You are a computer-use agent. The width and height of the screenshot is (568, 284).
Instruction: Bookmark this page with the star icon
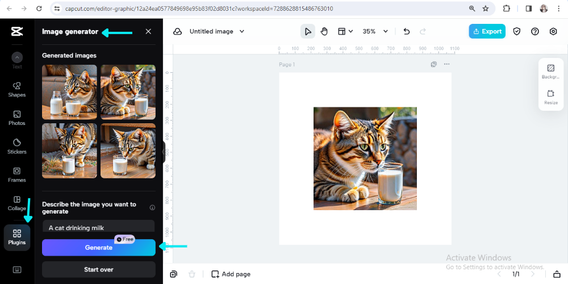pyautogui.click(x=486, y=9)
